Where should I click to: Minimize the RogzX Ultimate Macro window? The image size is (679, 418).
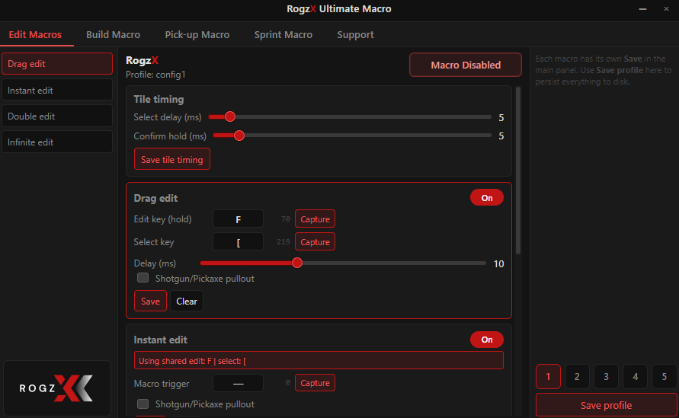(x=642, y=8)
